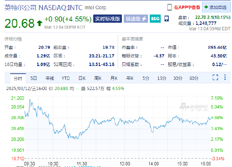Image resolution: width=232 pixels, height=167 pixels.
Task: Open the 周K chart tab
Action: coord(98,78)
